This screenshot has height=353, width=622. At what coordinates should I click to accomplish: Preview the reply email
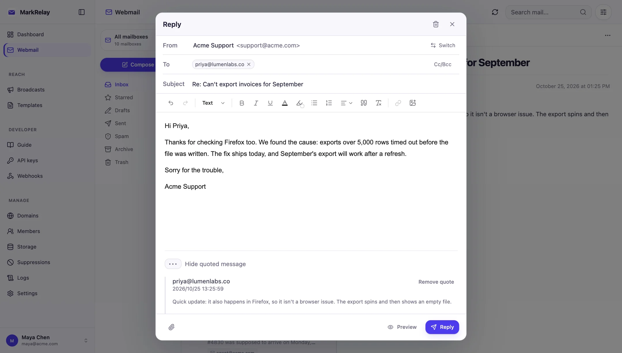[x=402, y=327]
